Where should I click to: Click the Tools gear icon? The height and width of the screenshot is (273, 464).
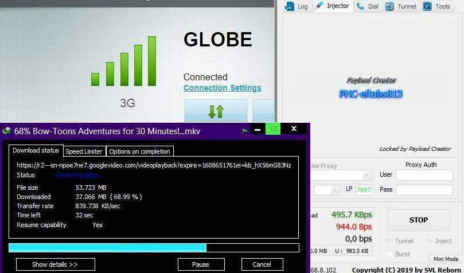point(427,6)
